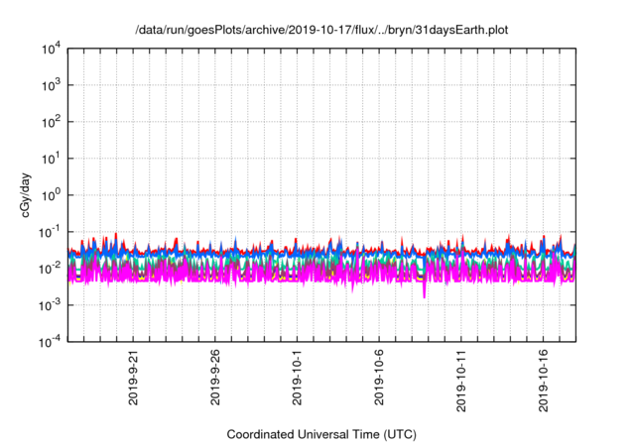Click the 10^-3 y-axis tick label

(49, 304)
